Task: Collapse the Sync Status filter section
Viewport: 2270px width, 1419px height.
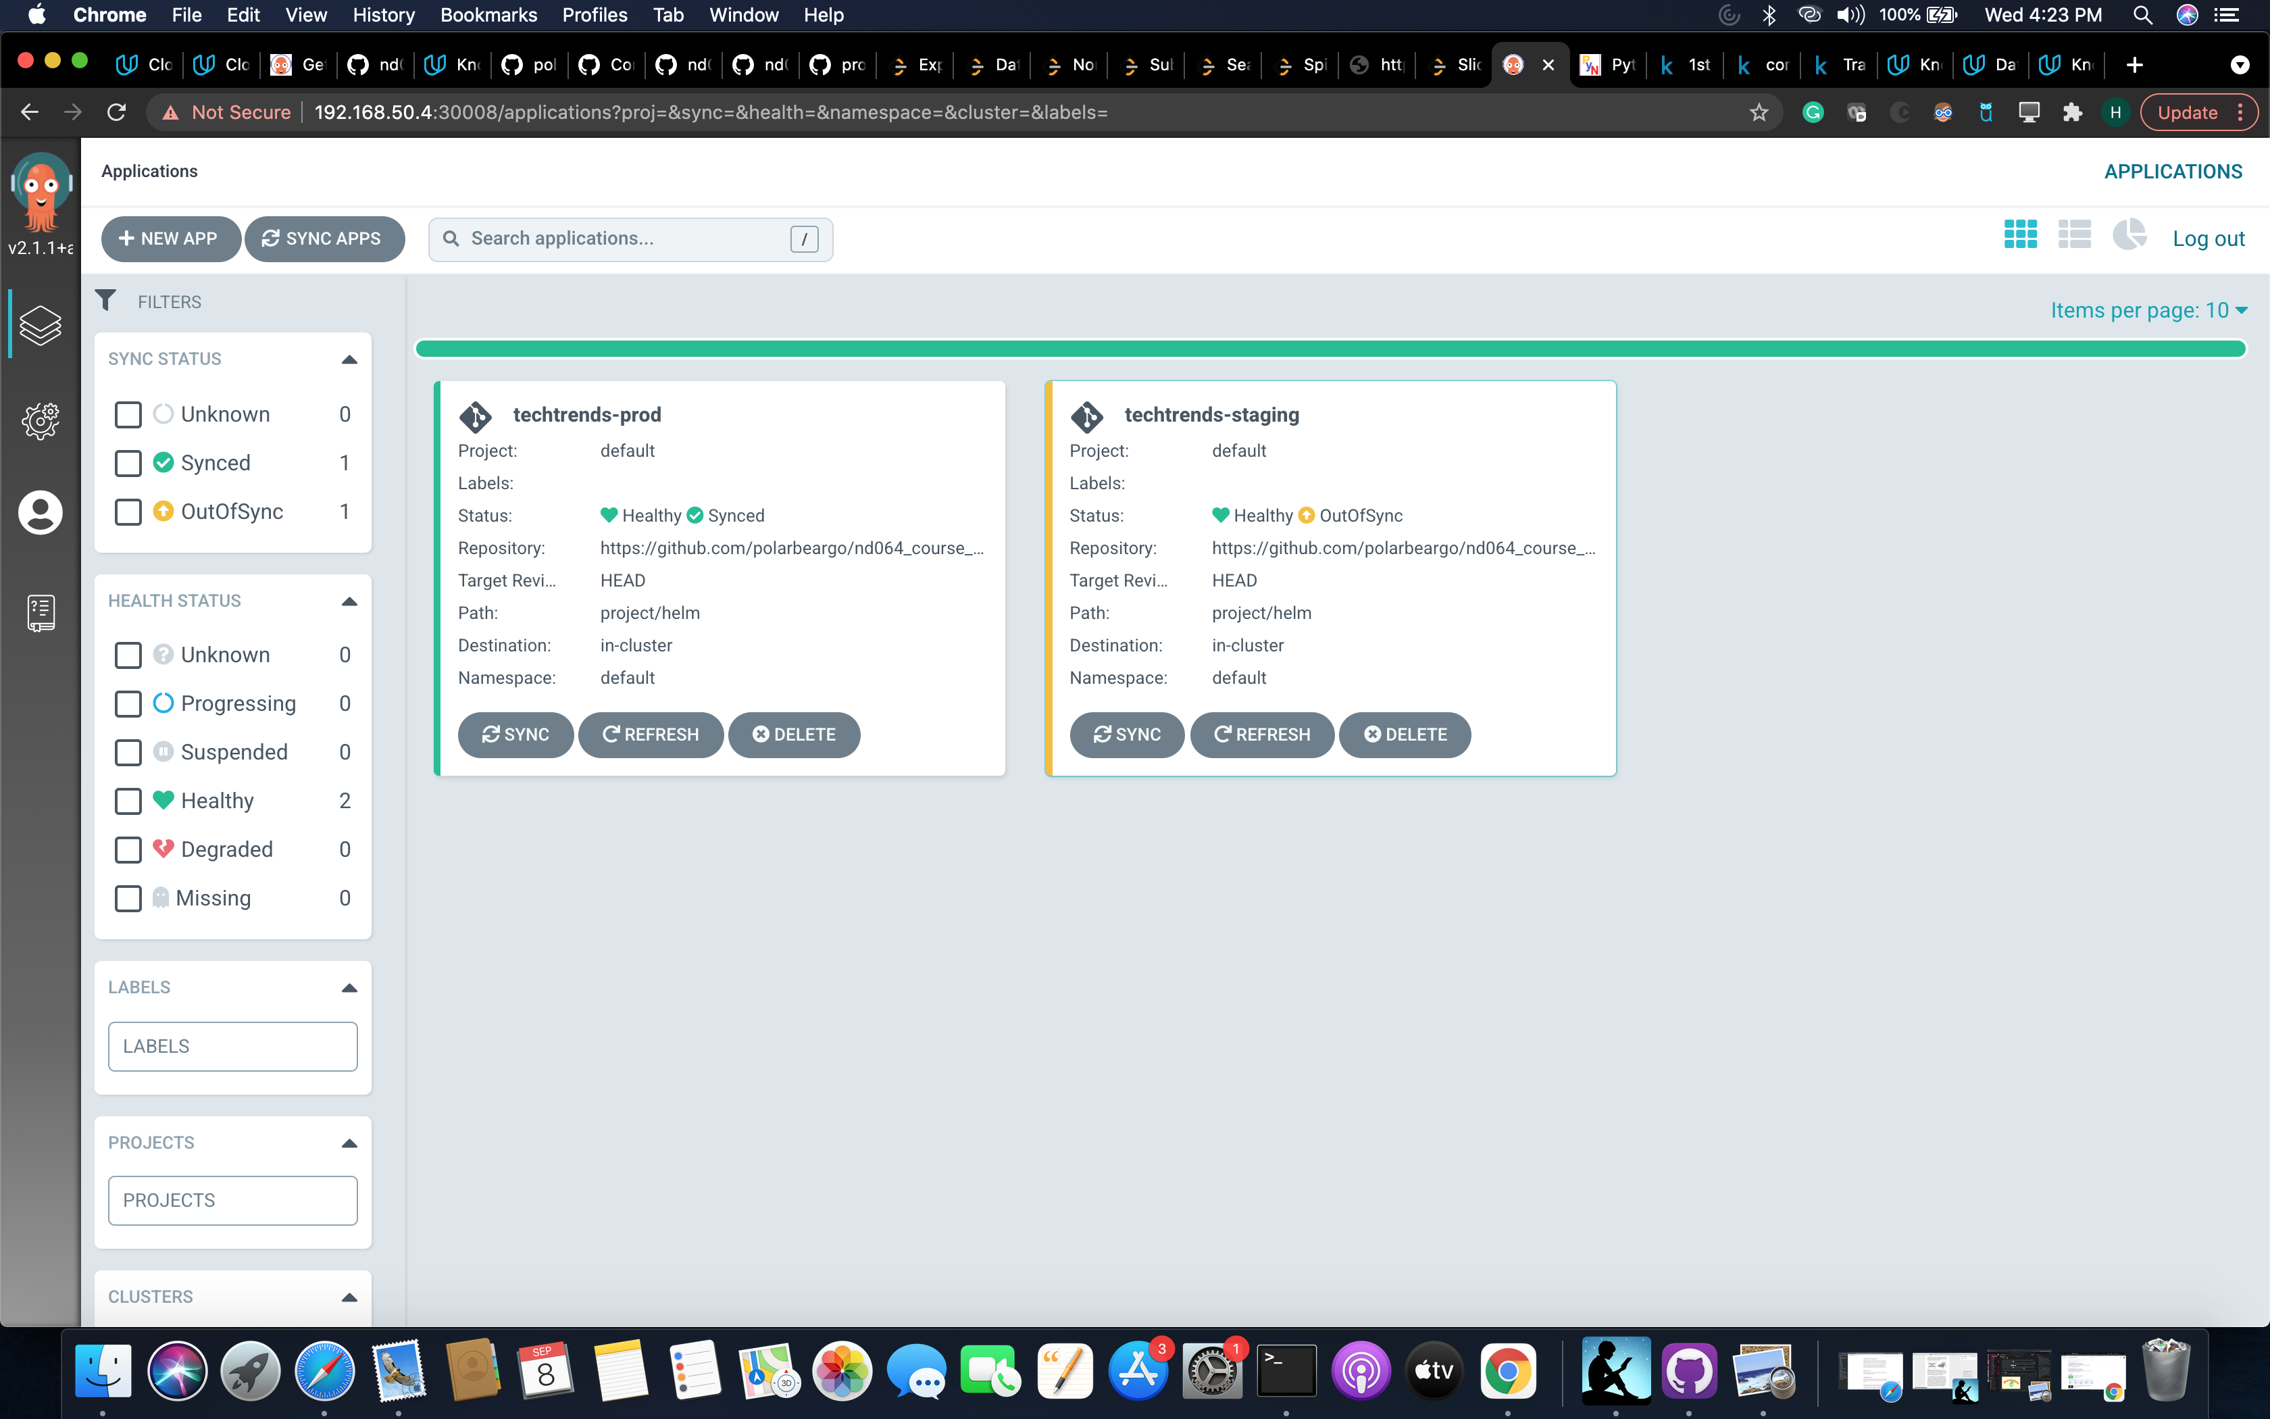Action: (x=349, y=359)
